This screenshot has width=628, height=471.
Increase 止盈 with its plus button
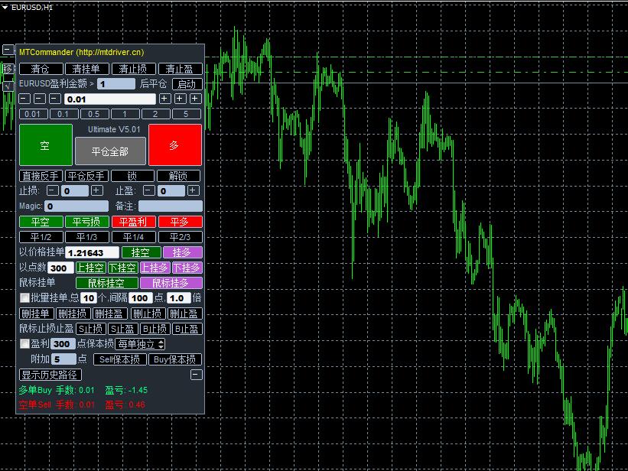194,191
